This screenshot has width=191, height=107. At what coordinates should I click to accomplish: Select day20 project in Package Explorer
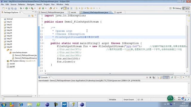pos(9,47)
